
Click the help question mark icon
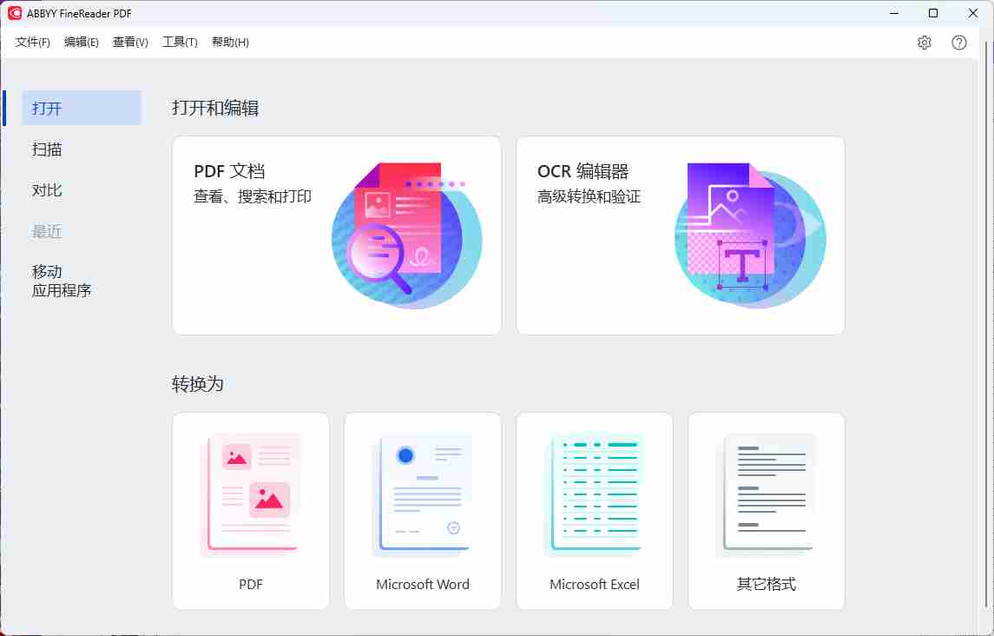(x=958, y=42)
